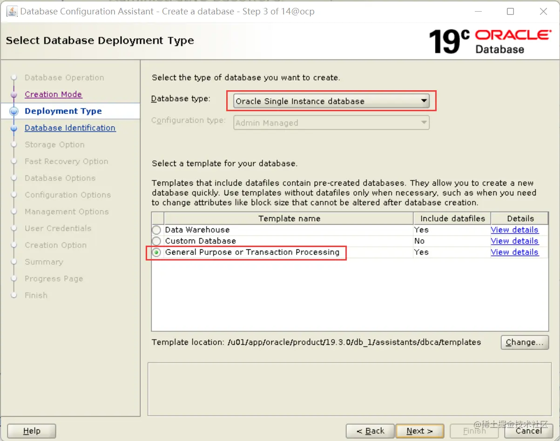Select General Purpose or Transaction Processing radio
The height and width of the screenshot is (441, 560).
coord(156,252)
